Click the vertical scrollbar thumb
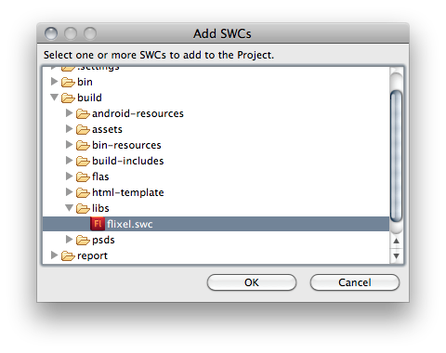The height and width of the screenshot is (353, 446). (396, 156)
